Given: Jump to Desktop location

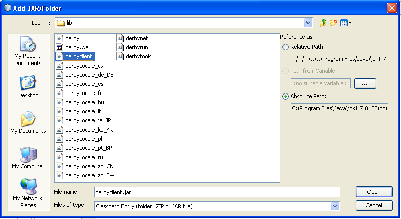Looking at the screenshot, I should (28, 86).
